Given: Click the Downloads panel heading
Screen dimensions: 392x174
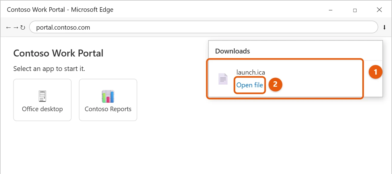Looking at the screenshot, I should tap(232, 51).
